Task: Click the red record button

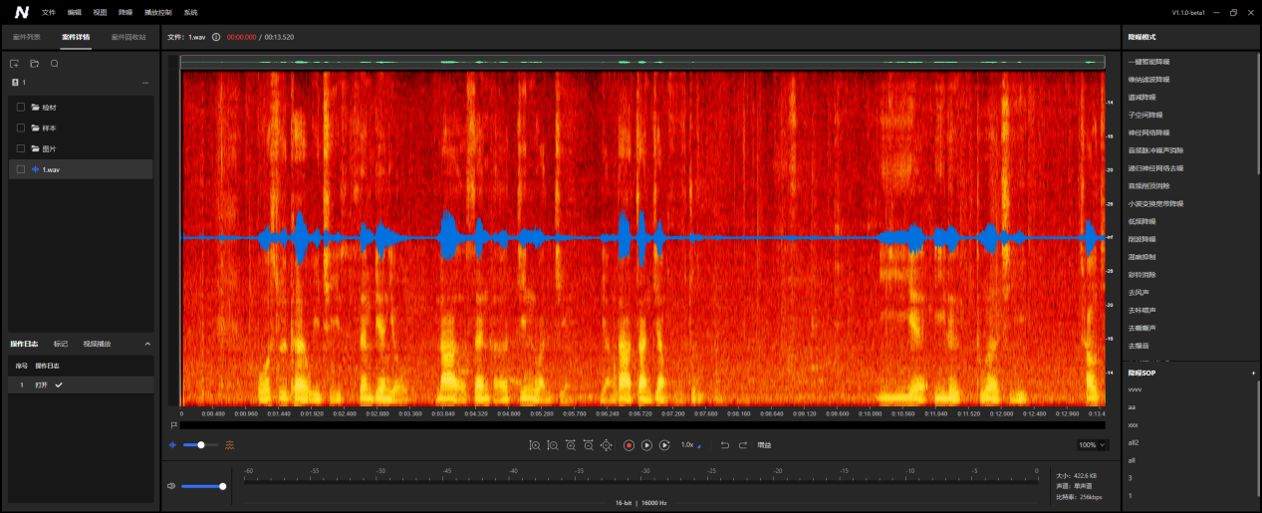Action: pos(629,445)
